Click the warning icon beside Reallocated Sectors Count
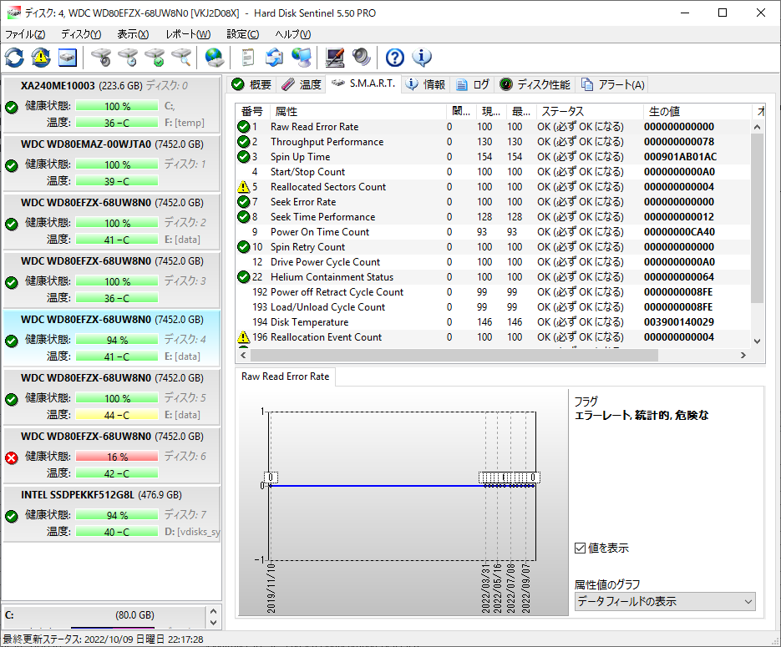Image resolution: width=781 pixels, height=647 pixels. coord(244,187)
